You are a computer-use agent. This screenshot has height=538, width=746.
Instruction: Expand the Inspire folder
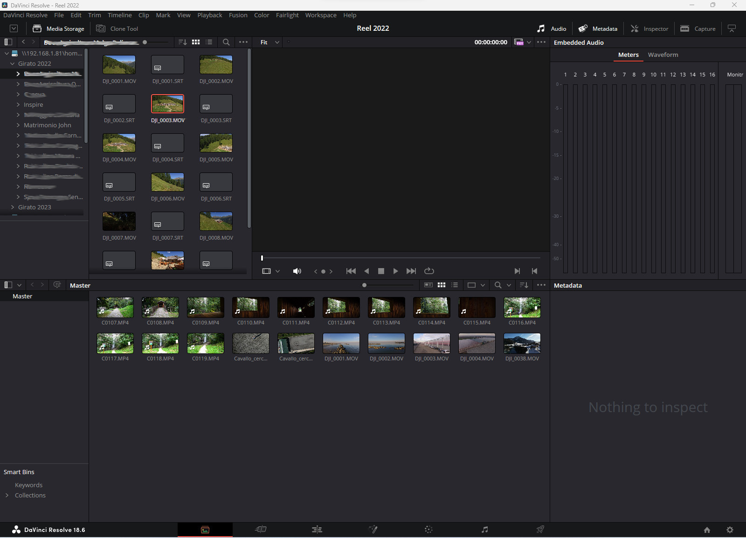(x=18, y=105)
